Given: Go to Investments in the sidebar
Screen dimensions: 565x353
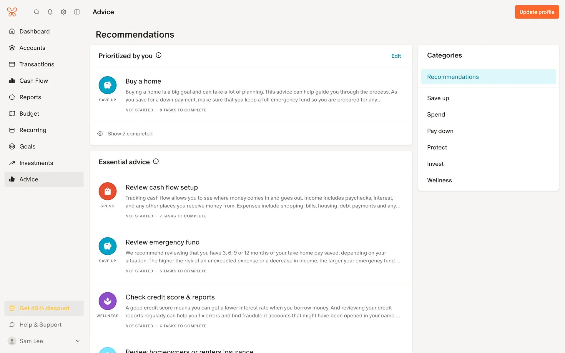Looking at the screenshot, I should tap(36, 163).
